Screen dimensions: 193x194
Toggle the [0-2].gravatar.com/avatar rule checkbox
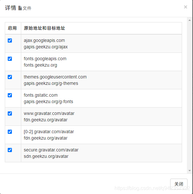(10, 132)
